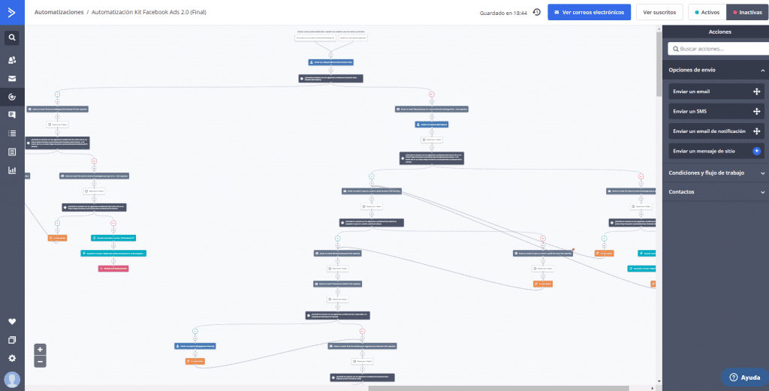The width and height of the screenshot is (769, 391).
Task: Collapse the Opciones de envío section
Action: (763, 70)
